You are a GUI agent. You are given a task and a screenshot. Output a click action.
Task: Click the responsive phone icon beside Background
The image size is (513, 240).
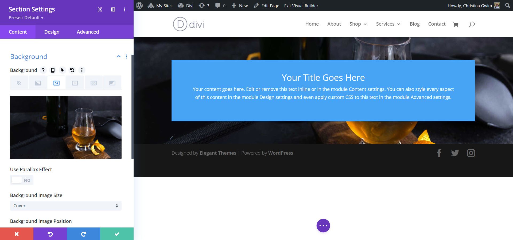click(x=53, y=70)
